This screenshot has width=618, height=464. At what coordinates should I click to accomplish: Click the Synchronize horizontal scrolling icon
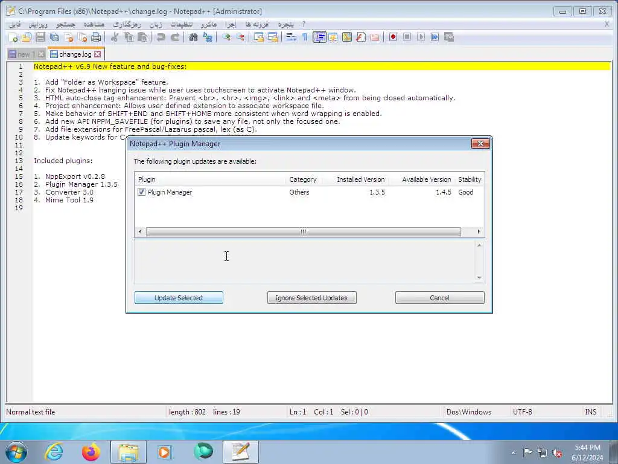(x=272, y=37)
